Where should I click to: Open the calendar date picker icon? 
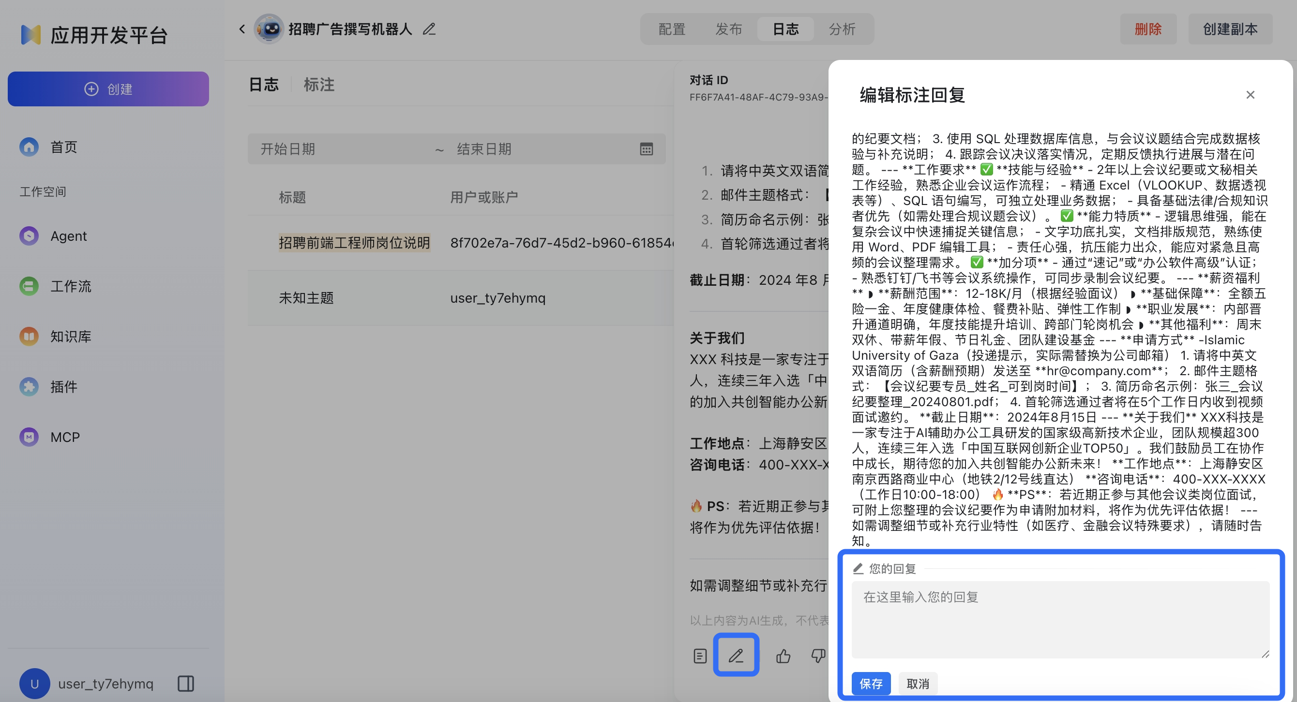[646, 149]
